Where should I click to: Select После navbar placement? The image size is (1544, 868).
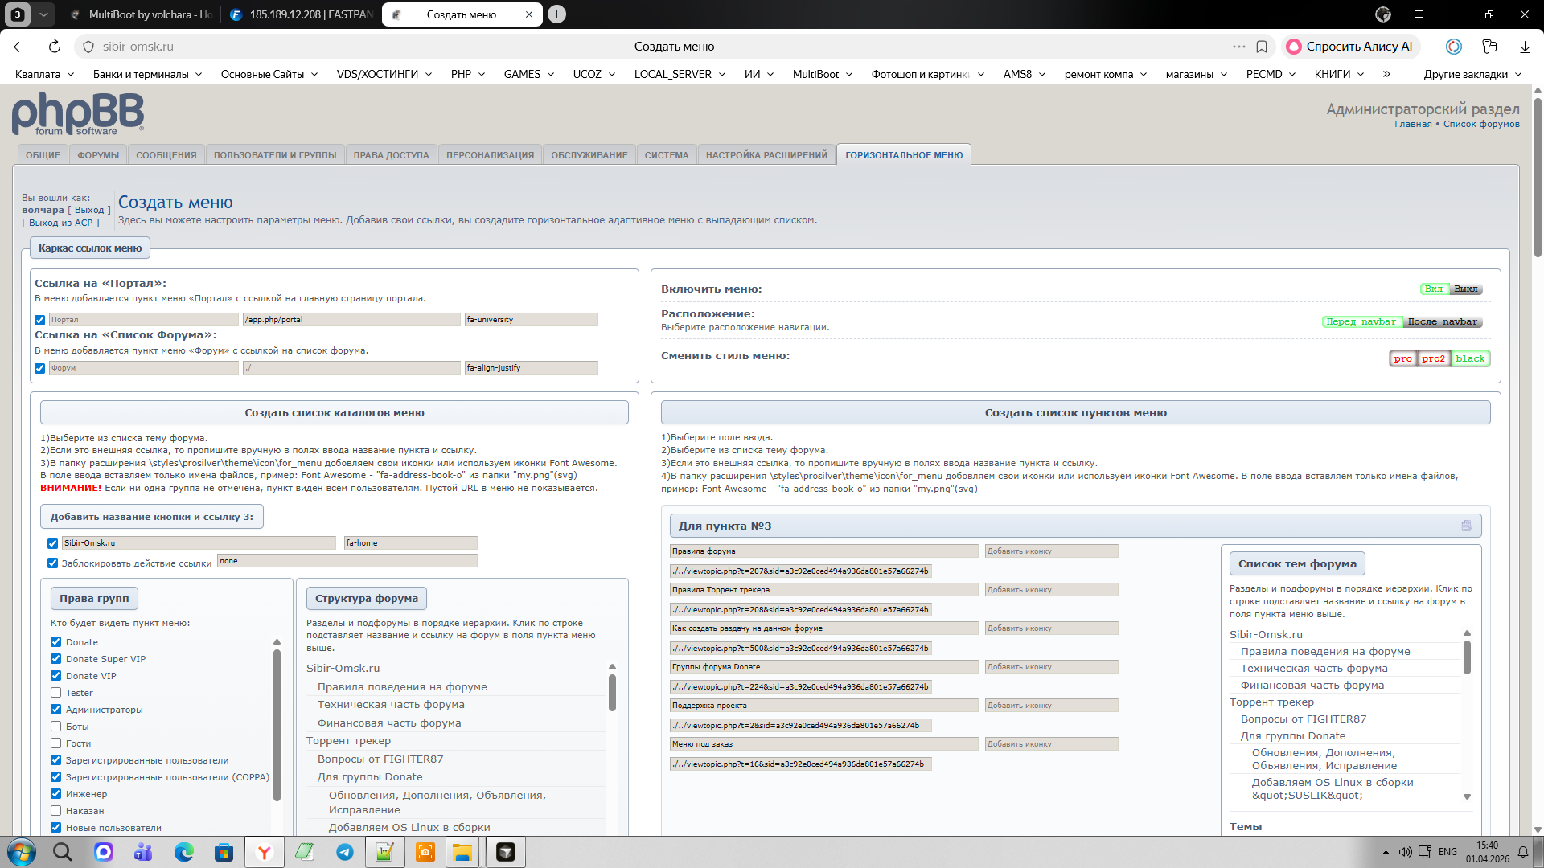click(x=1443, y=322)
